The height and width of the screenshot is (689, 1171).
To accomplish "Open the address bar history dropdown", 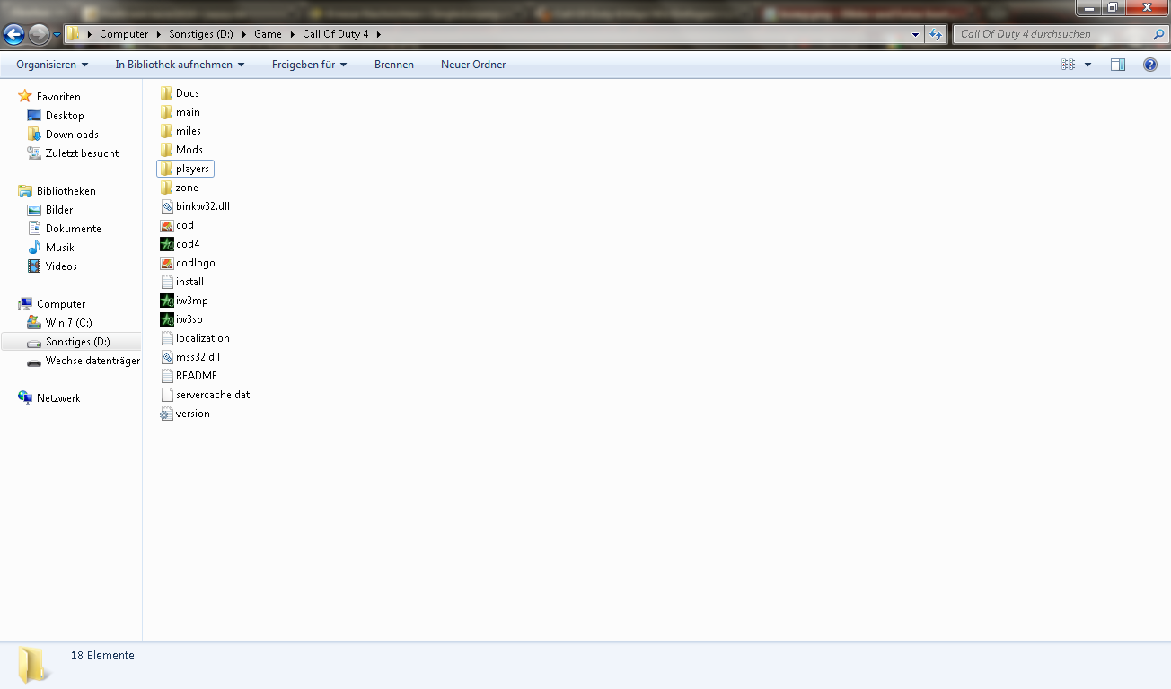I will coord(916,34).
